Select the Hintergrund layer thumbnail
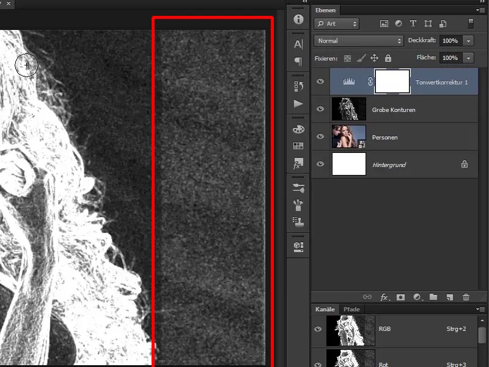 tap(349, 164)
